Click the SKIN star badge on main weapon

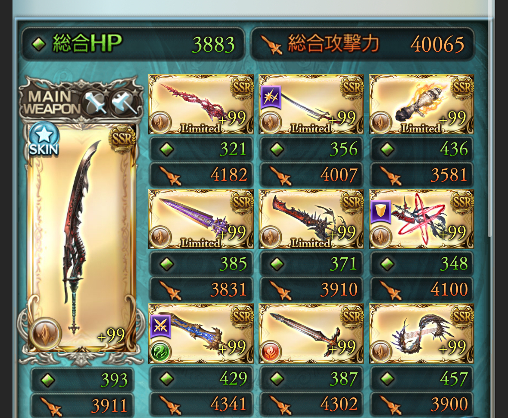(44, 140)
